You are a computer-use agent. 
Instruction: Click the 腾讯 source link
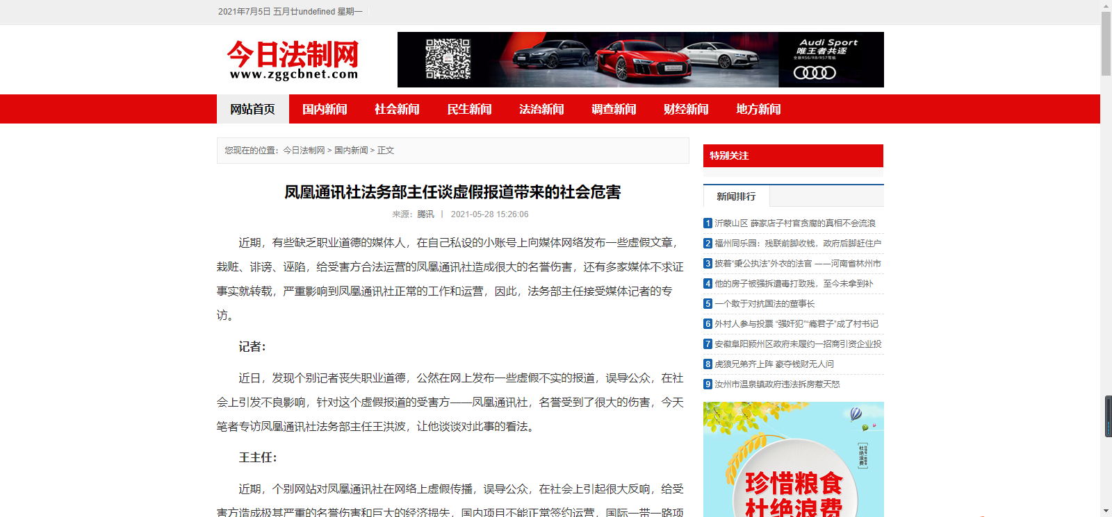pos(425,214)
